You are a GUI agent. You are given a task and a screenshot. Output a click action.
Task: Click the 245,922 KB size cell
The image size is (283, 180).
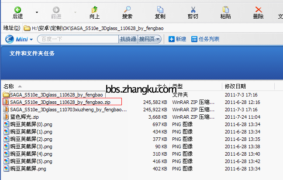click(x=155, y=110)
